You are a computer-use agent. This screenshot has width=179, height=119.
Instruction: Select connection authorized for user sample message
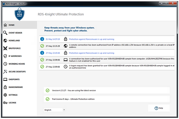point(122,60)
